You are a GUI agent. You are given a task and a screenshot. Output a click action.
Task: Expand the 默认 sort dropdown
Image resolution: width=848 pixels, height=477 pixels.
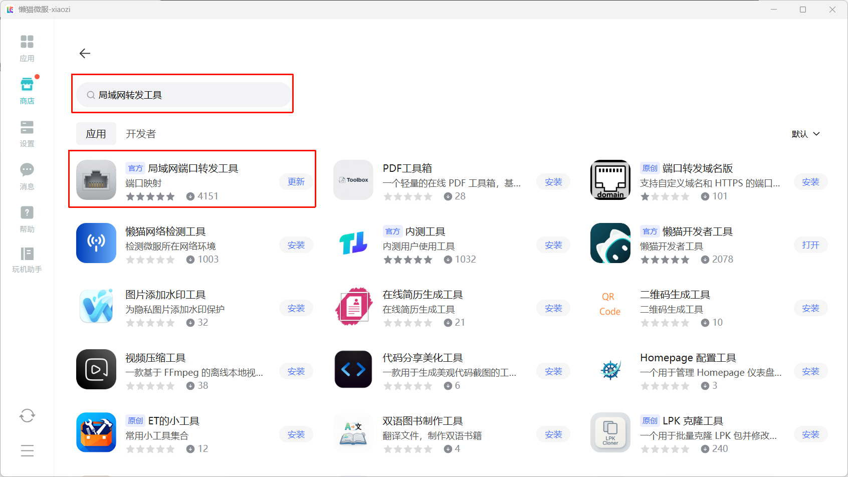(x=806, y=134)
